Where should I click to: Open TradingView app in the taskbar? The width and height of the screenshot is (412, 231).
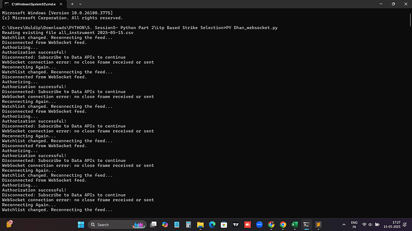[x=236, y=224]
